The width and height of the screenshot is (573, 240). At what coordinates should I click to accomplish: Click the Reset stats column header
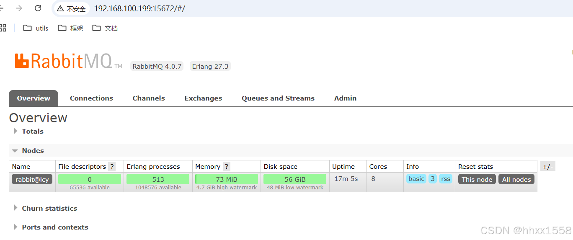tap(475, 166)
